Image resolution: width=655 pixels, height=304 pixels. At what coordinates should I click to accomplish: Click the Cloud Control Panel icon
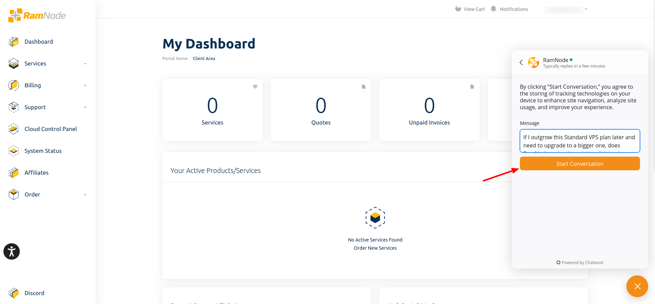pyautogui.click(x=14, y=129)
